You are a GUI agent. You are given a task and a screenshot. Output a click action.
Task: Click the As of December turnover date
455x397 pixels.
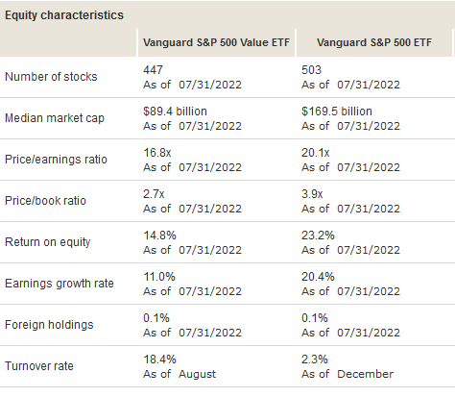(347, 374)
